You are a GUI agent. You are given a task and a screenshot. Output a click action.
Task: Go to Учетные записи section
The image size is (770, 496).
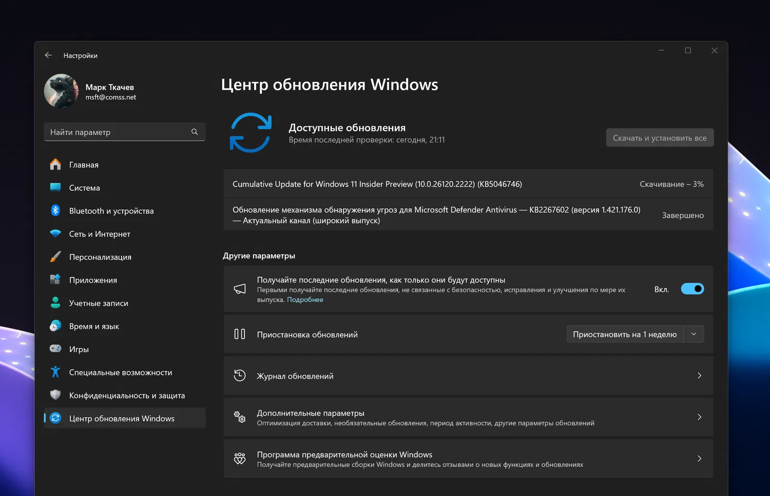(x=99, y=303)
